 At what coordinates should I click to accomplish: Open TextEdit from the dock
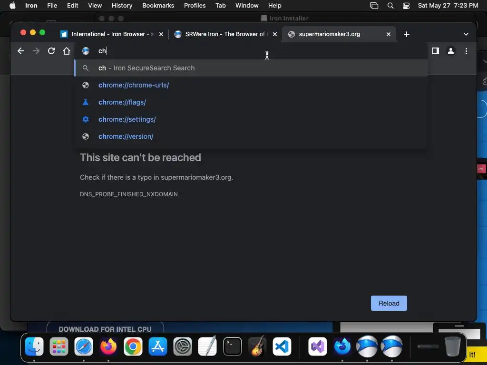(207, 346)
